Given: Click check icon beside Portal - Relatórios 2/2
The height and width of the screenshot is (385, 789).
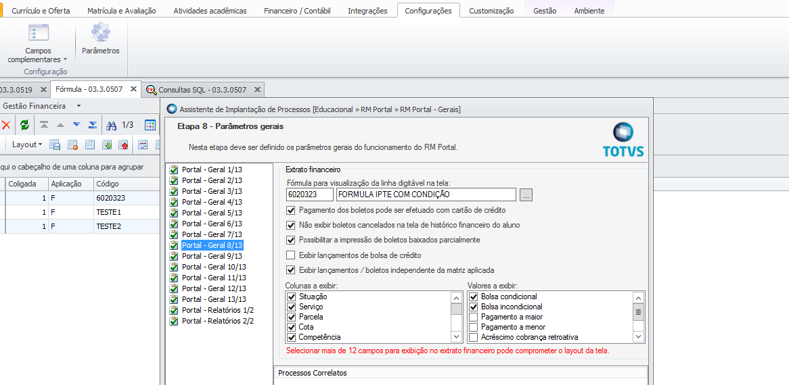Looking at the screenshot, I should coord(174,320).
